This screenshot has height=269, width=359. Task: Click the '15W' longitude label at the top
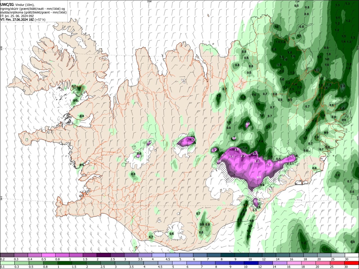297,1
